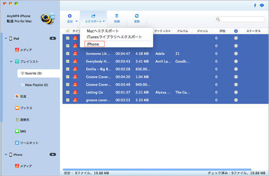Click the Refresh (更新) icon

pos(137,16)
